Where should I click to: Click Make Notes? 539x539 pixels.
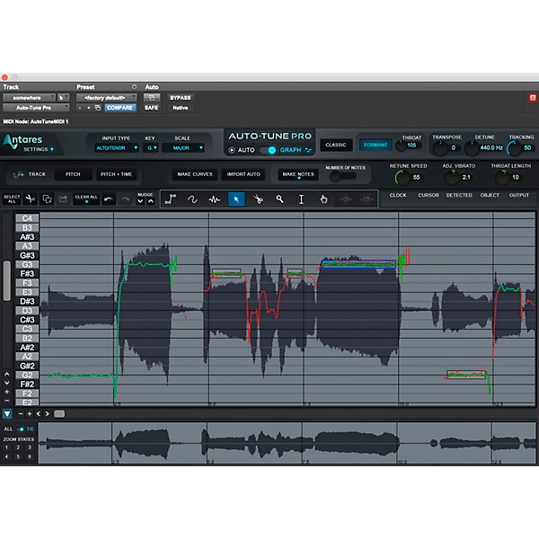298,174
